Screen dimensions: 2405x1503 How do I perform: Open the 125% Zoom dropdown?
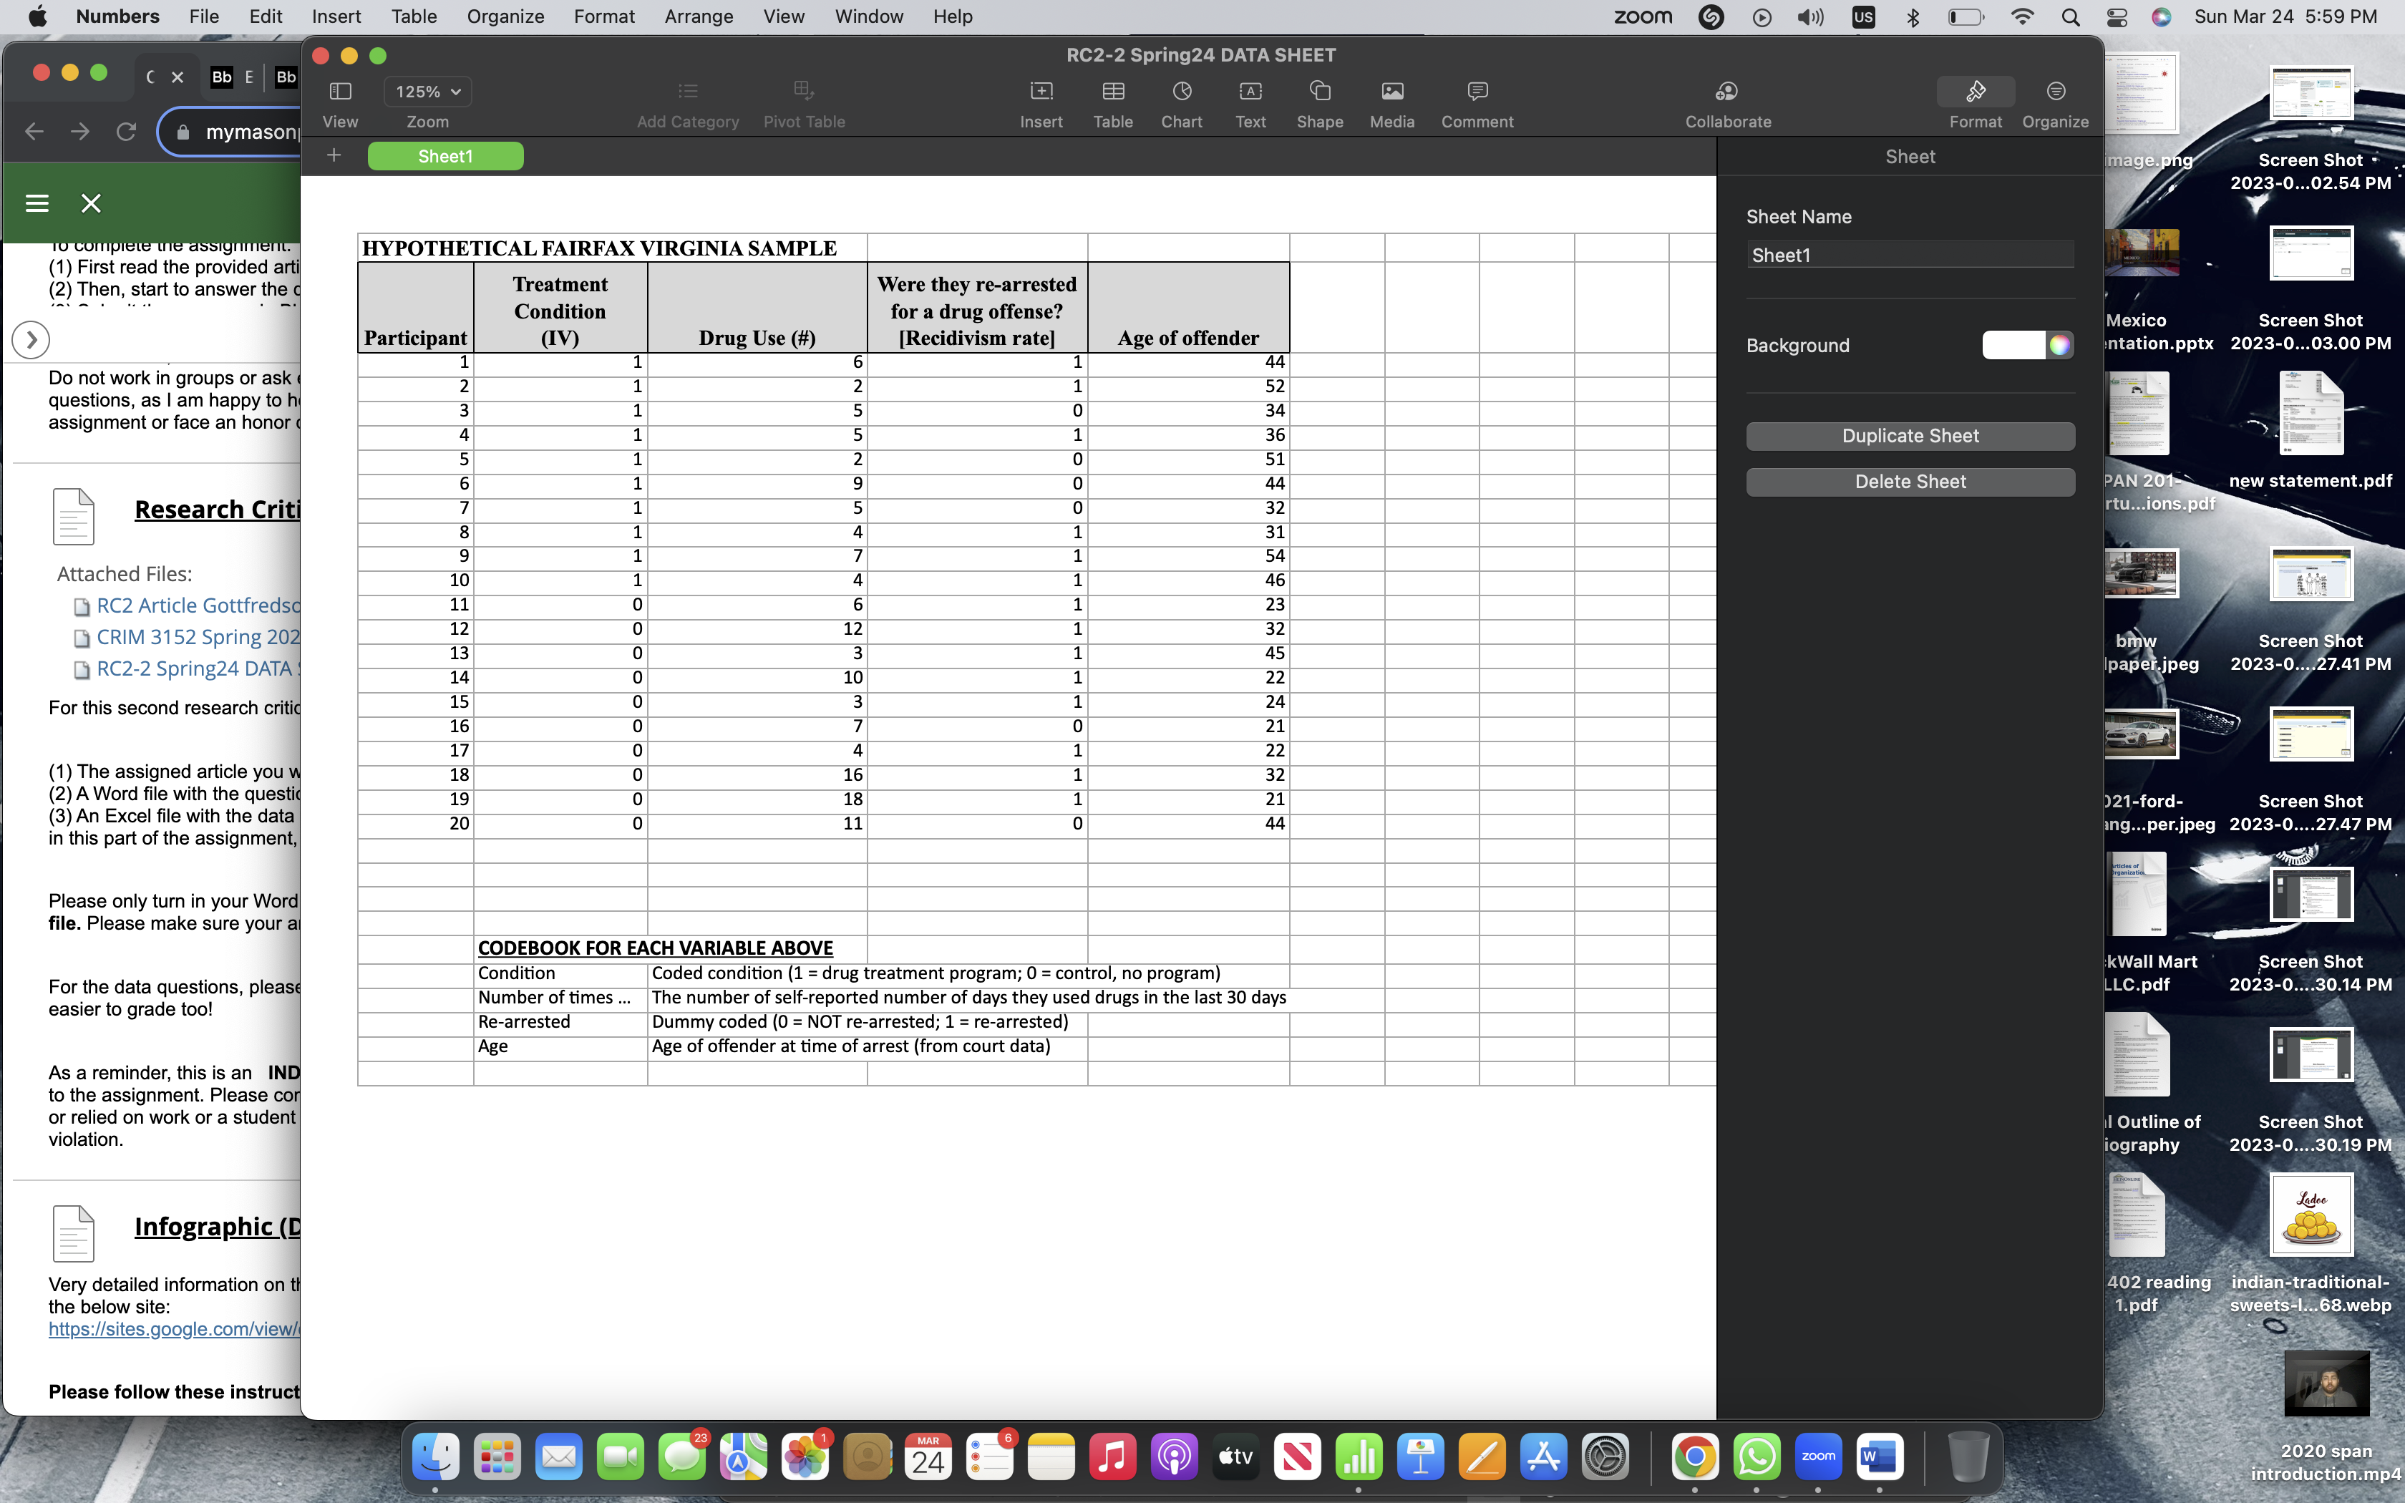(x=427, y=92)
